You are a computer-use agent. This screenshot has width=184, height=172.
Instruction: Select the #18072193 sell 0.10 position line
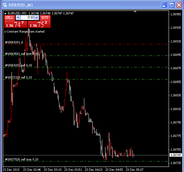click(x=85, y=79)
